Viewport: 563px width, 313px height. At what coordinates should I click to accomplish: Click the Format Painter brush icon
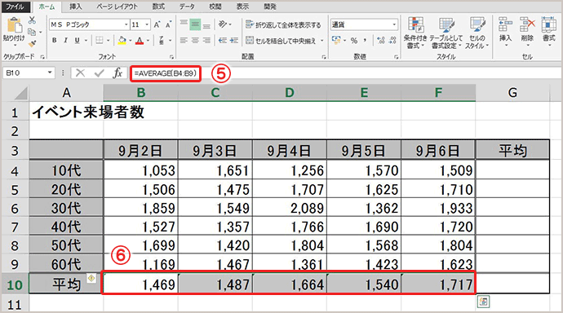(32, 44)
